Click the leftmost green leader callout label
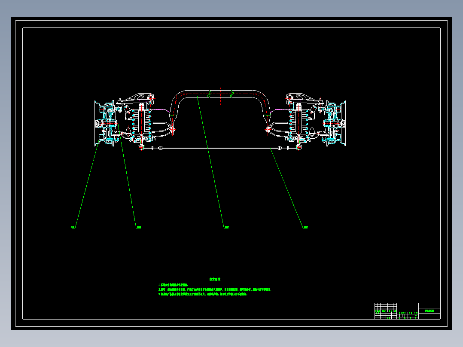The height and width of the screenshot is (347, 463). (73, 227)
